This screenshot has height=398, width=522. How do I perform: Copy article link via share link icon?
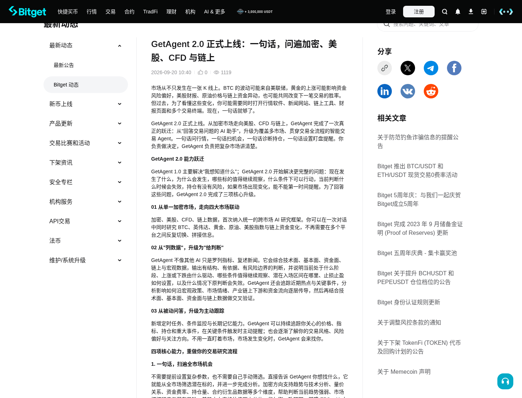click(385, 68)
